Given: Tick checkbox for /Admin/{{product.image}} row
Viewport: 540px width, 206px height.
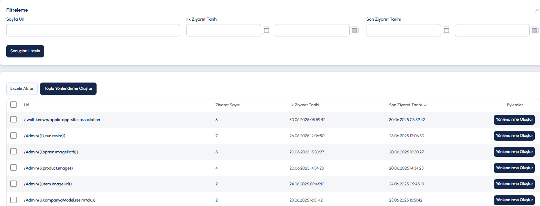Looking at the screenshot, I should pos(13,167).
